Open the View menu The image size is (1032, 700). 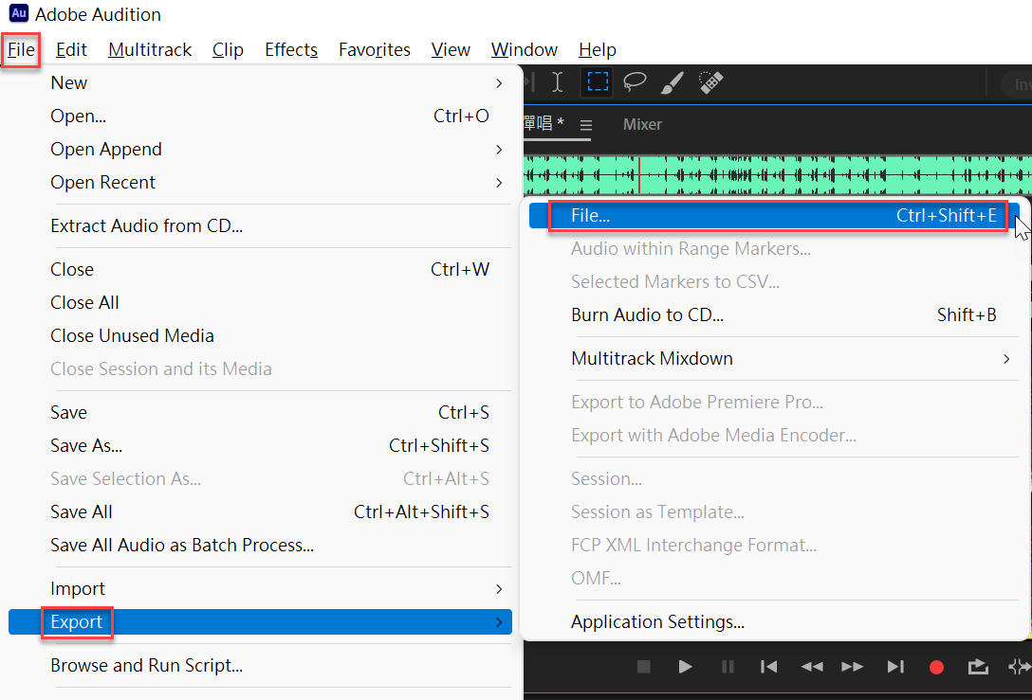[x=451, y=50]
